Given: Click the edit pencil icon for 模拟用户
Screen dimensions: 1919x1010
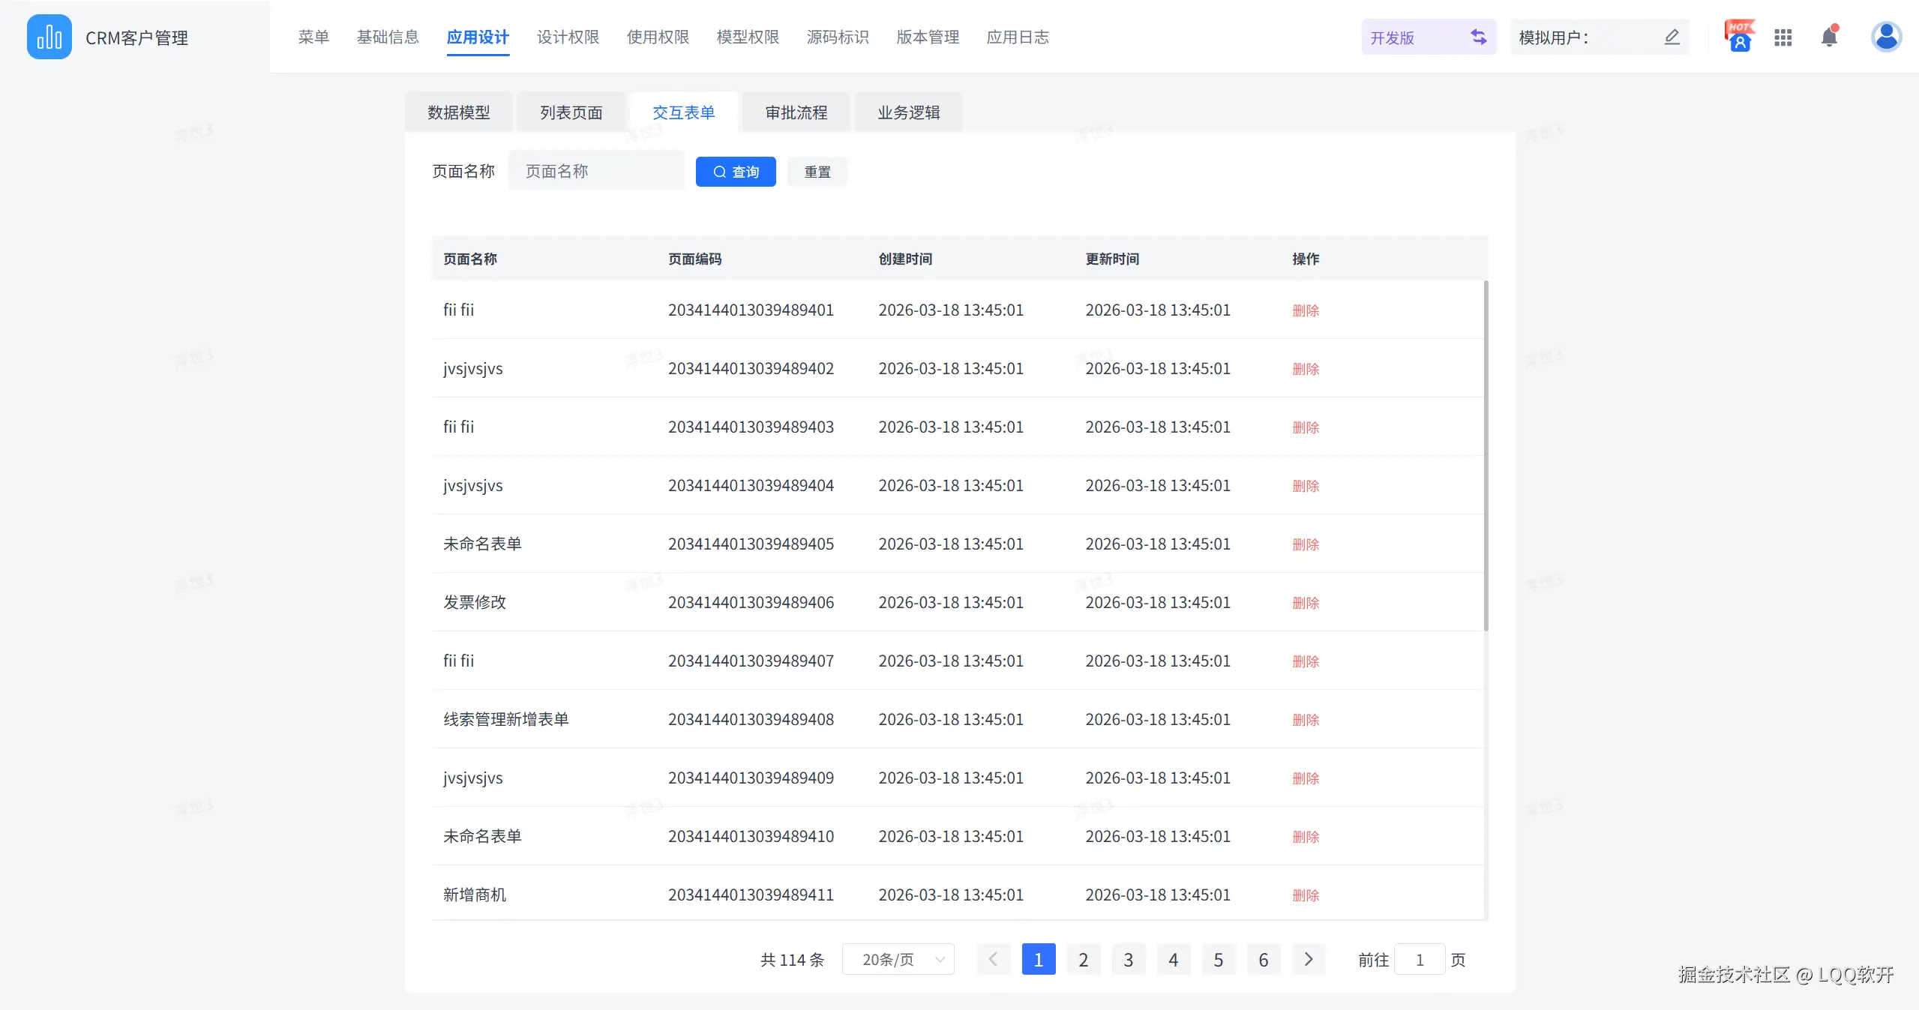Looking at the screenshot, I should 1672,37.
